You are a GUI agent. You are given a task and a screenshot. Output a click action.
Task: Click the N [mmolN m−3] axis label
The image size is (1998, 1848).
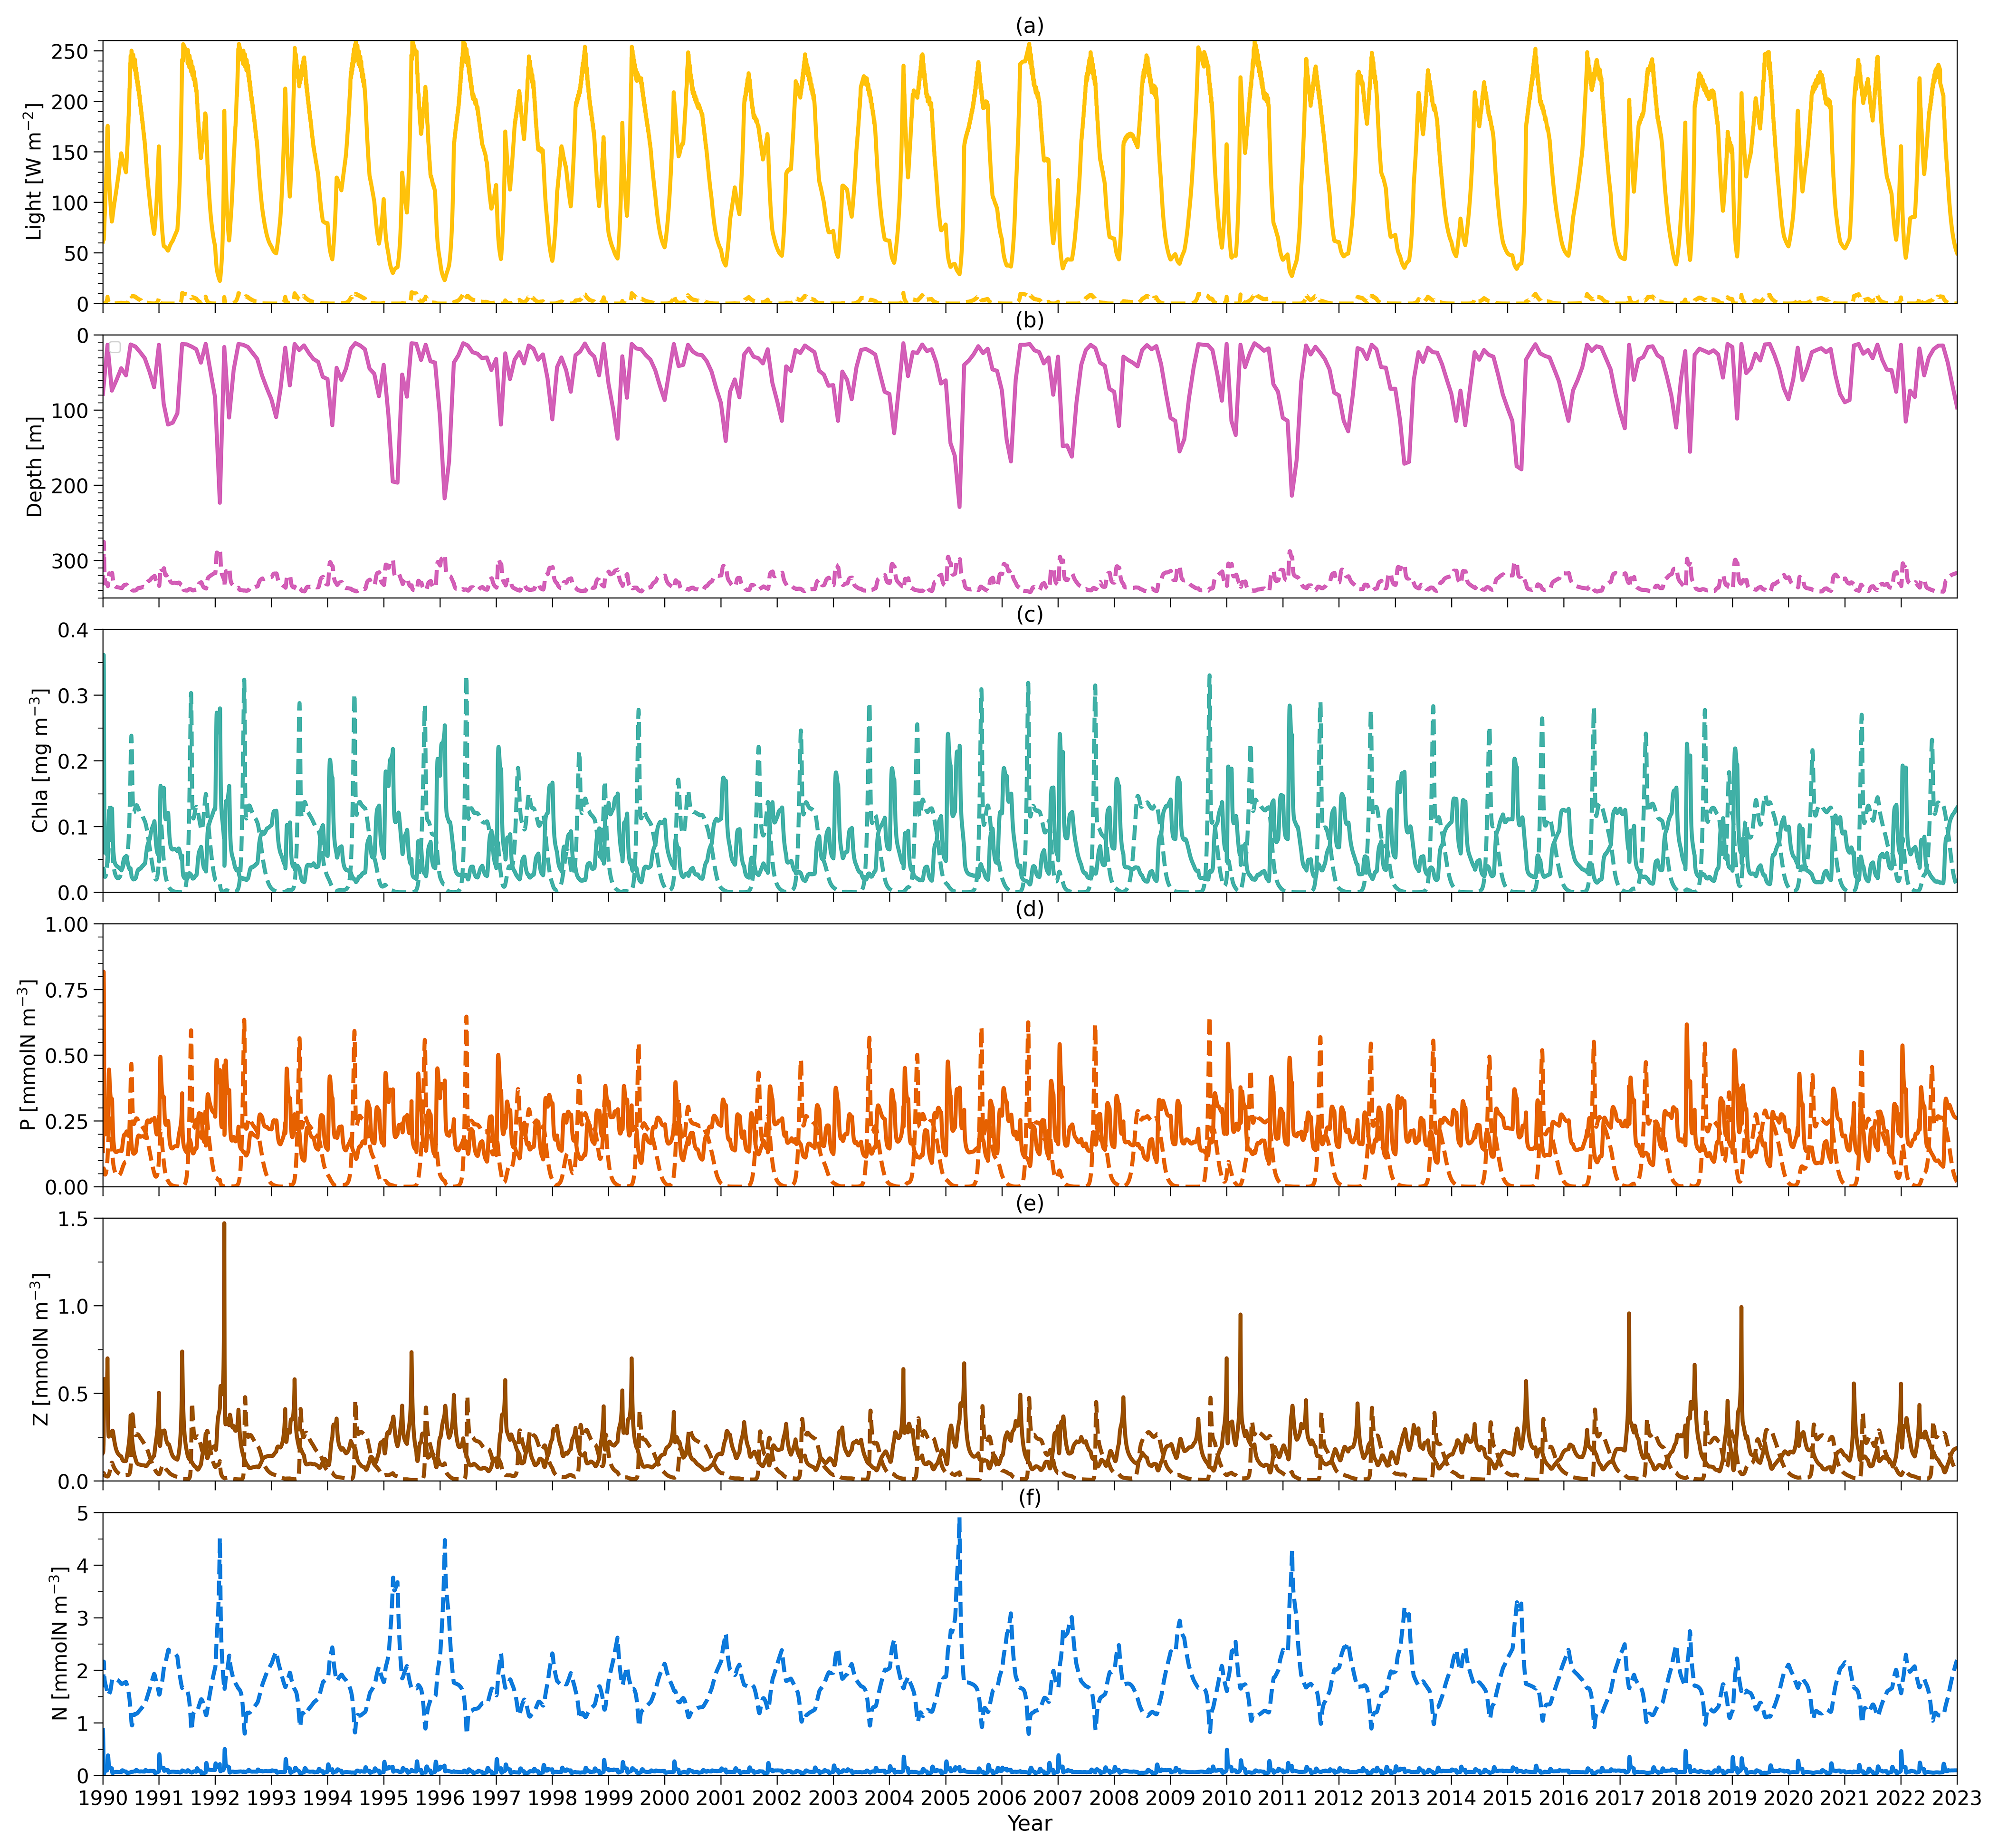[60, 1644]
